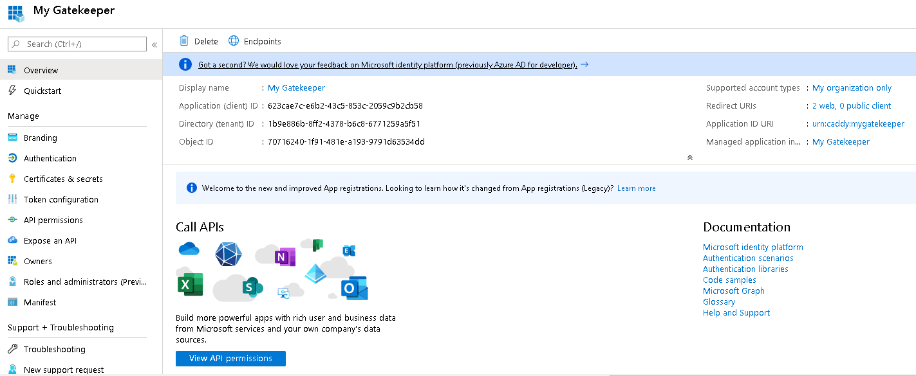Image resolution: width=916 pixels, height=376 pixels.
Task: Click the blue polyhedron Graph icon
Action: pos(228,254)
